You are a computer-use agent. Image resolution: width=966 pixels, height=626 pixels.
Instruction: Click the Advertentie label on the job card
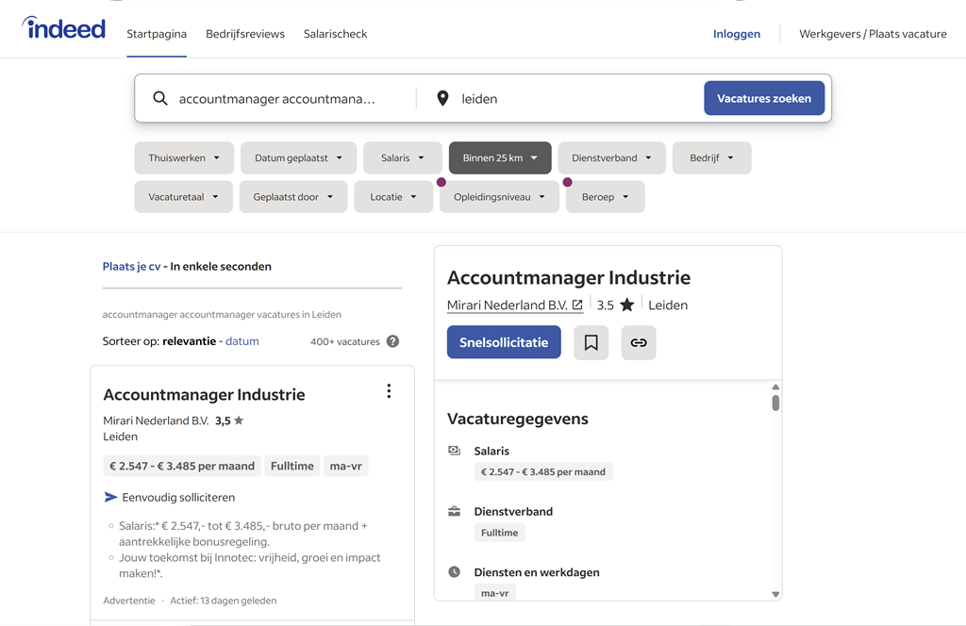click(x=129, y=601)
